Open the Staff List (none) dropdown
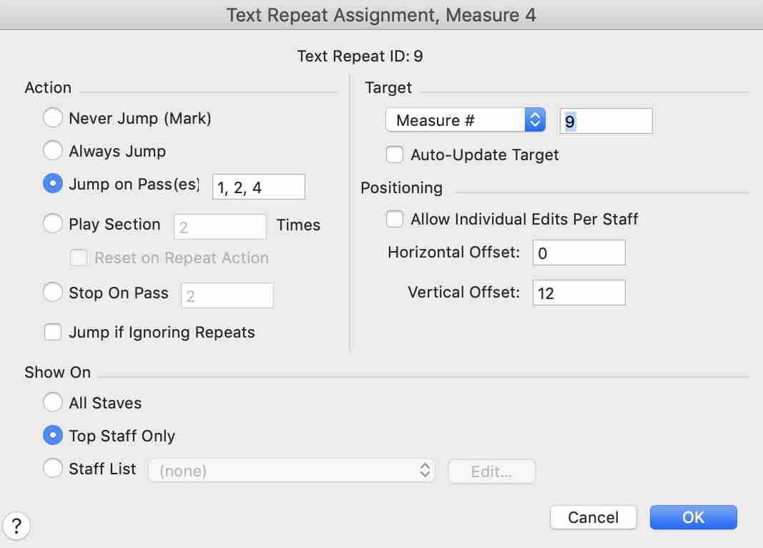 (291, 471)
